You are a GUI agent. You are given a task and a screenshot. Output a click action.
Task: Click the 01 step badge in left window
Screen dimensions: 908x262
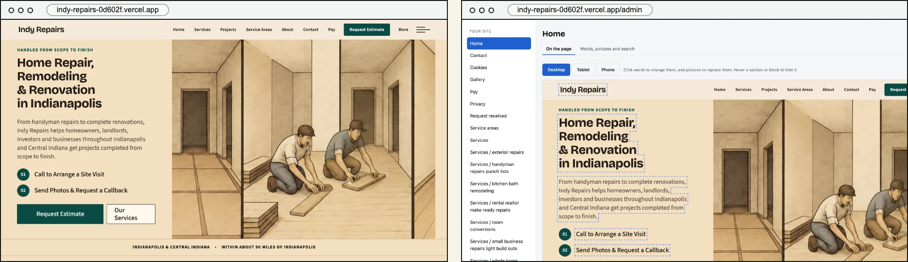(x=23, y=174)
